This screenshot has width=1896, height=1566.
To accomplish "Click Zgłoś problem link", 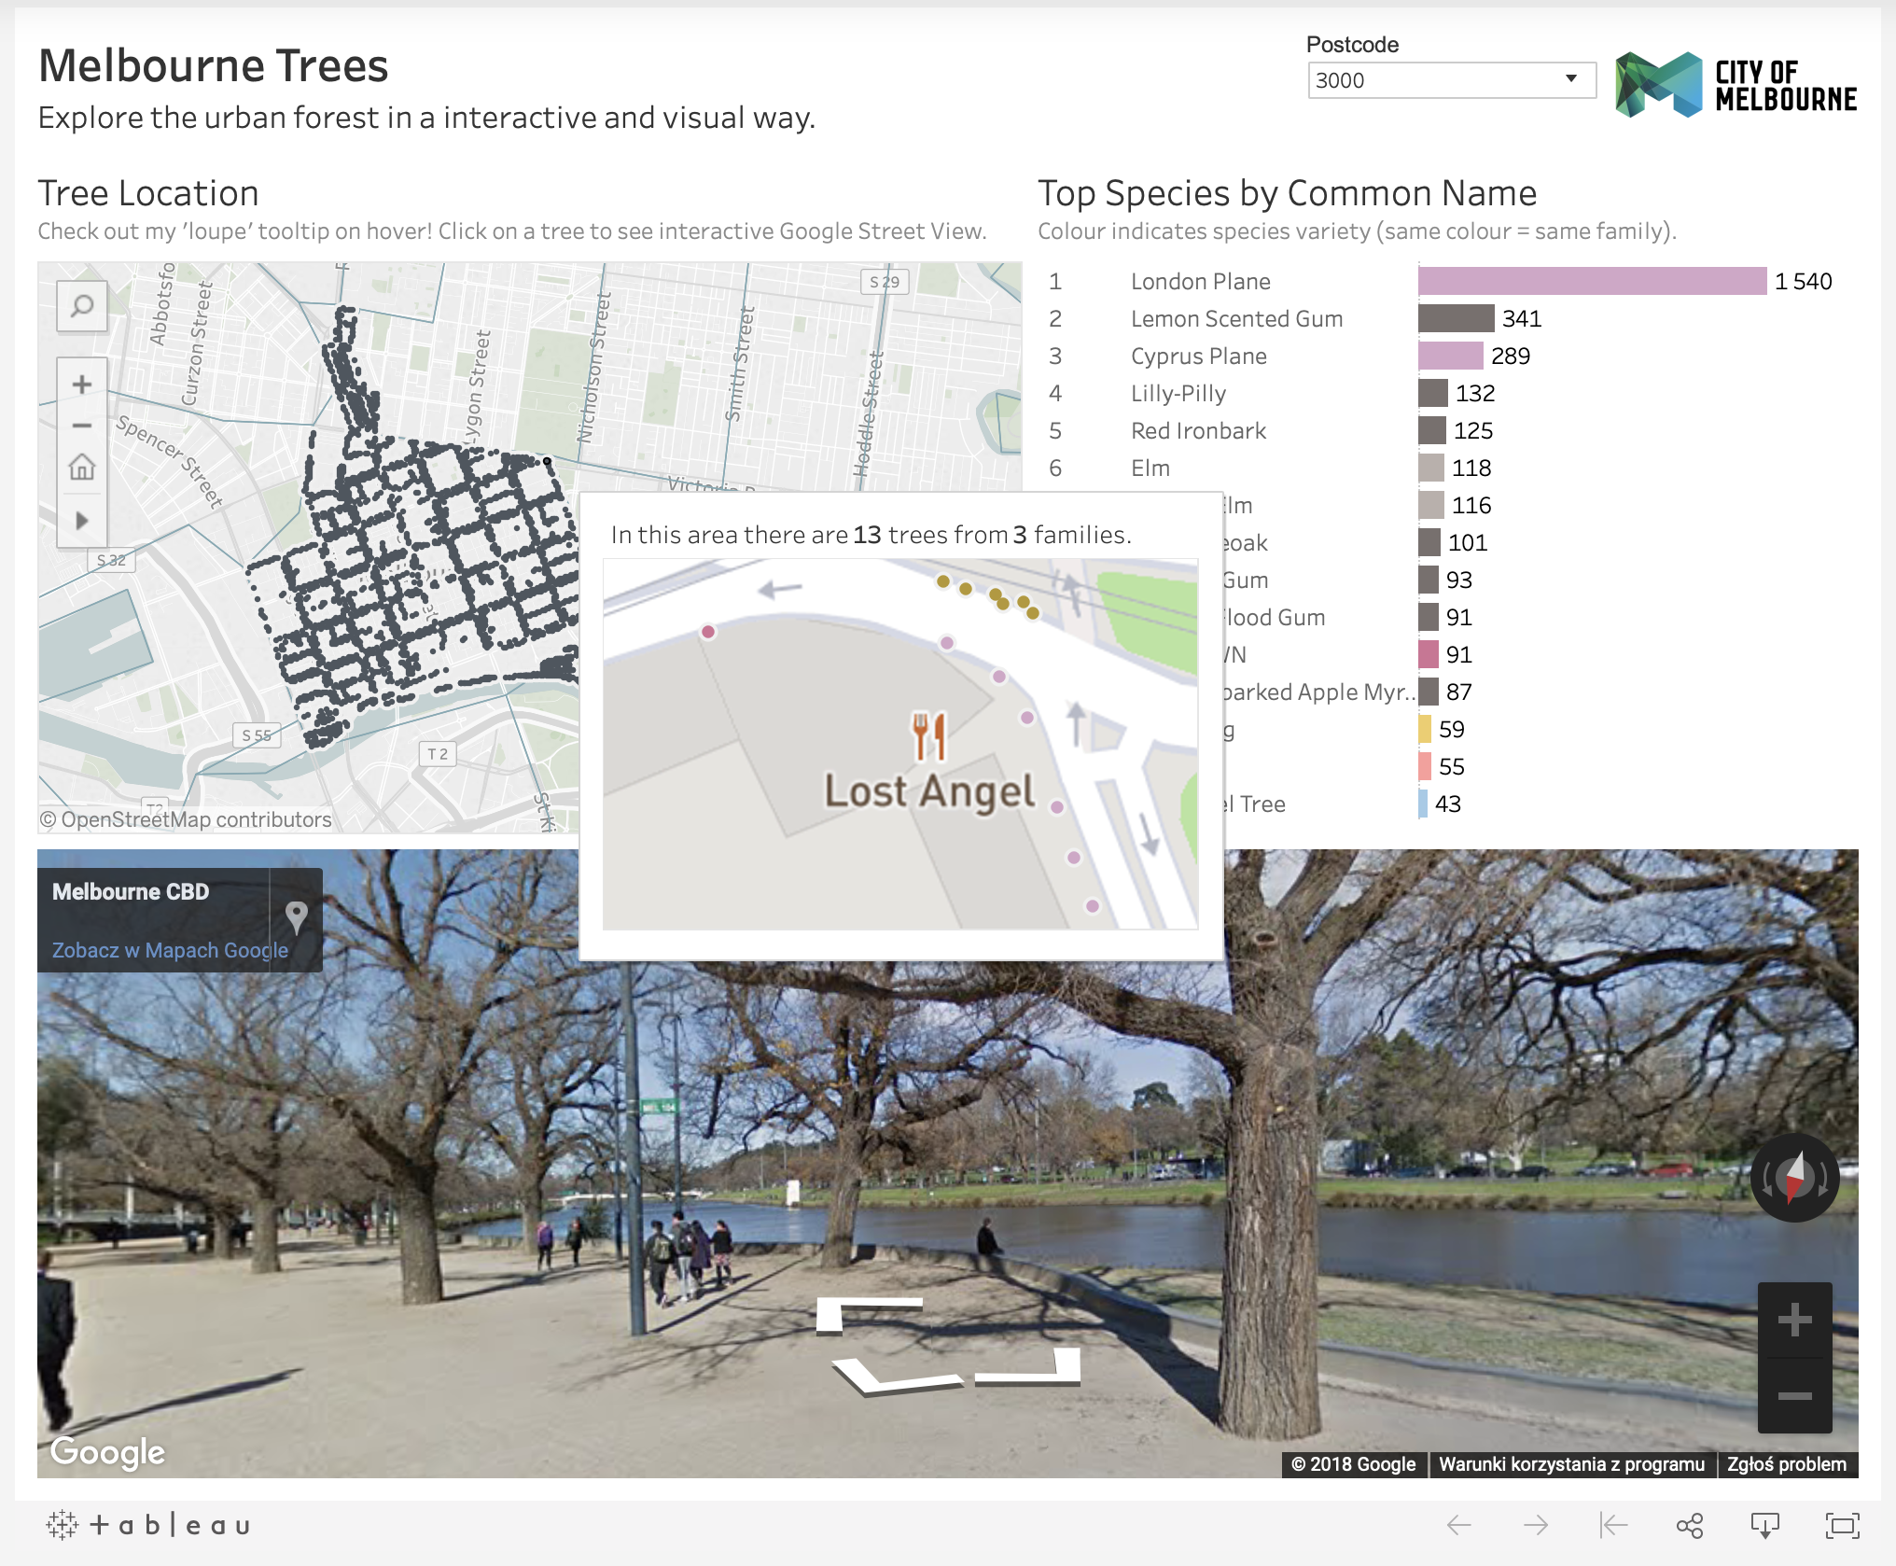I will tap(1786, 1464).
